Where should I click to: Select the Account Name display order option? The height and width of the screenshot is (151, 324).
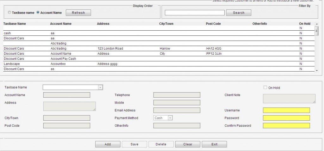coord(38,12)
